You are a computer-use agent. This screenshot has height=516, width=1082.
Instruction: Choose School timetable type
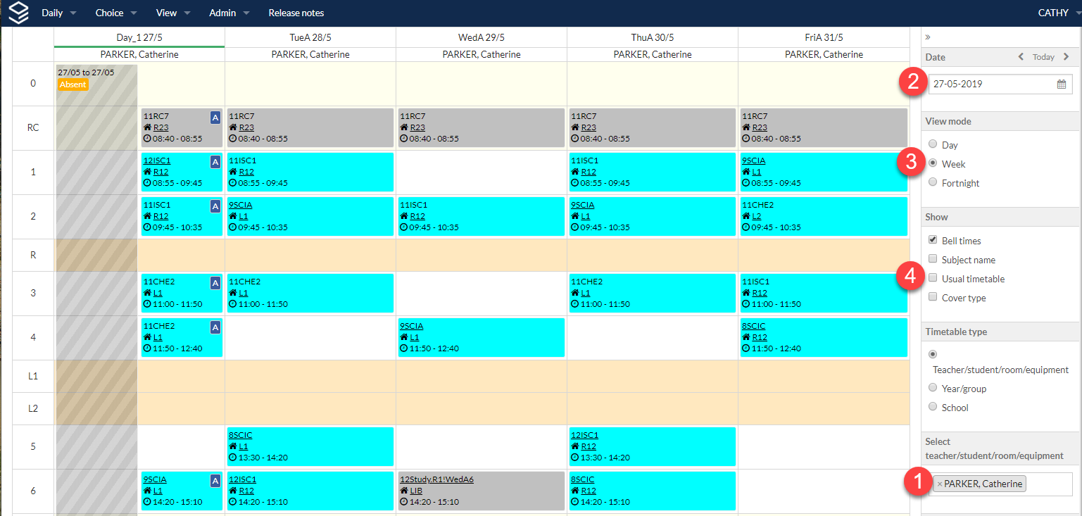point(933,407)
